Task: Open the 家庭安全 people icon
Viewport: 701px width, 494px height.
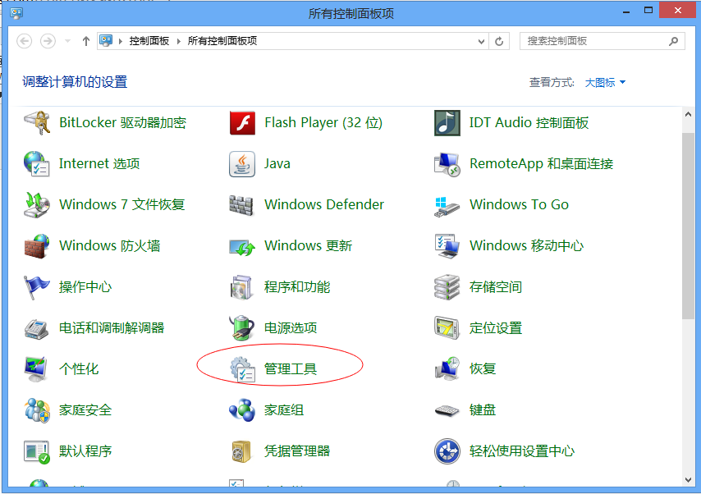Action: (37, 410)
